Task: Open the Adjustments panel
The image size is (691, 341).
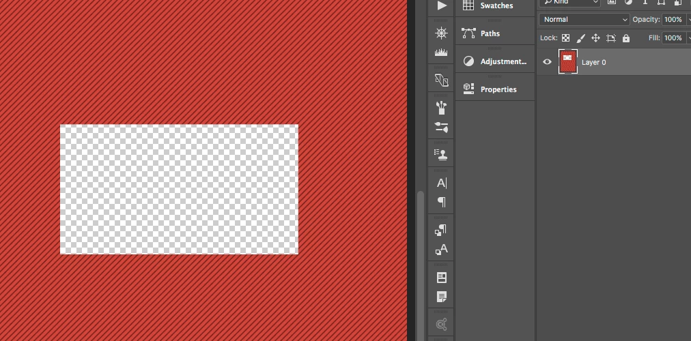Action: tap(495, 61)
